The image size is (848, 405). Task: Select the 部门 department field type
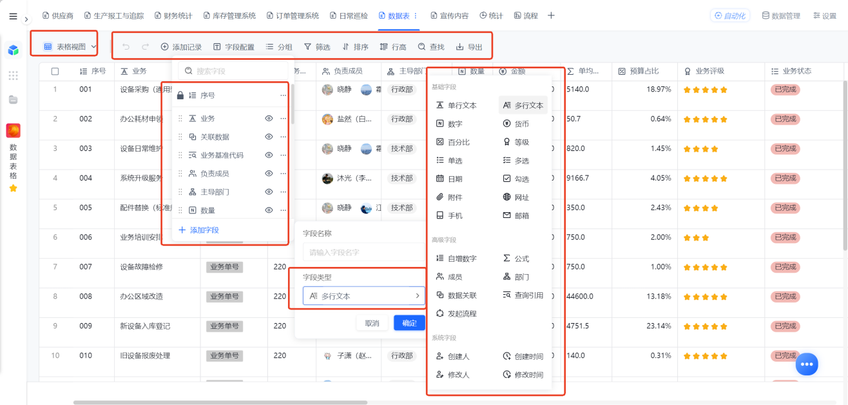click(516, 277)
